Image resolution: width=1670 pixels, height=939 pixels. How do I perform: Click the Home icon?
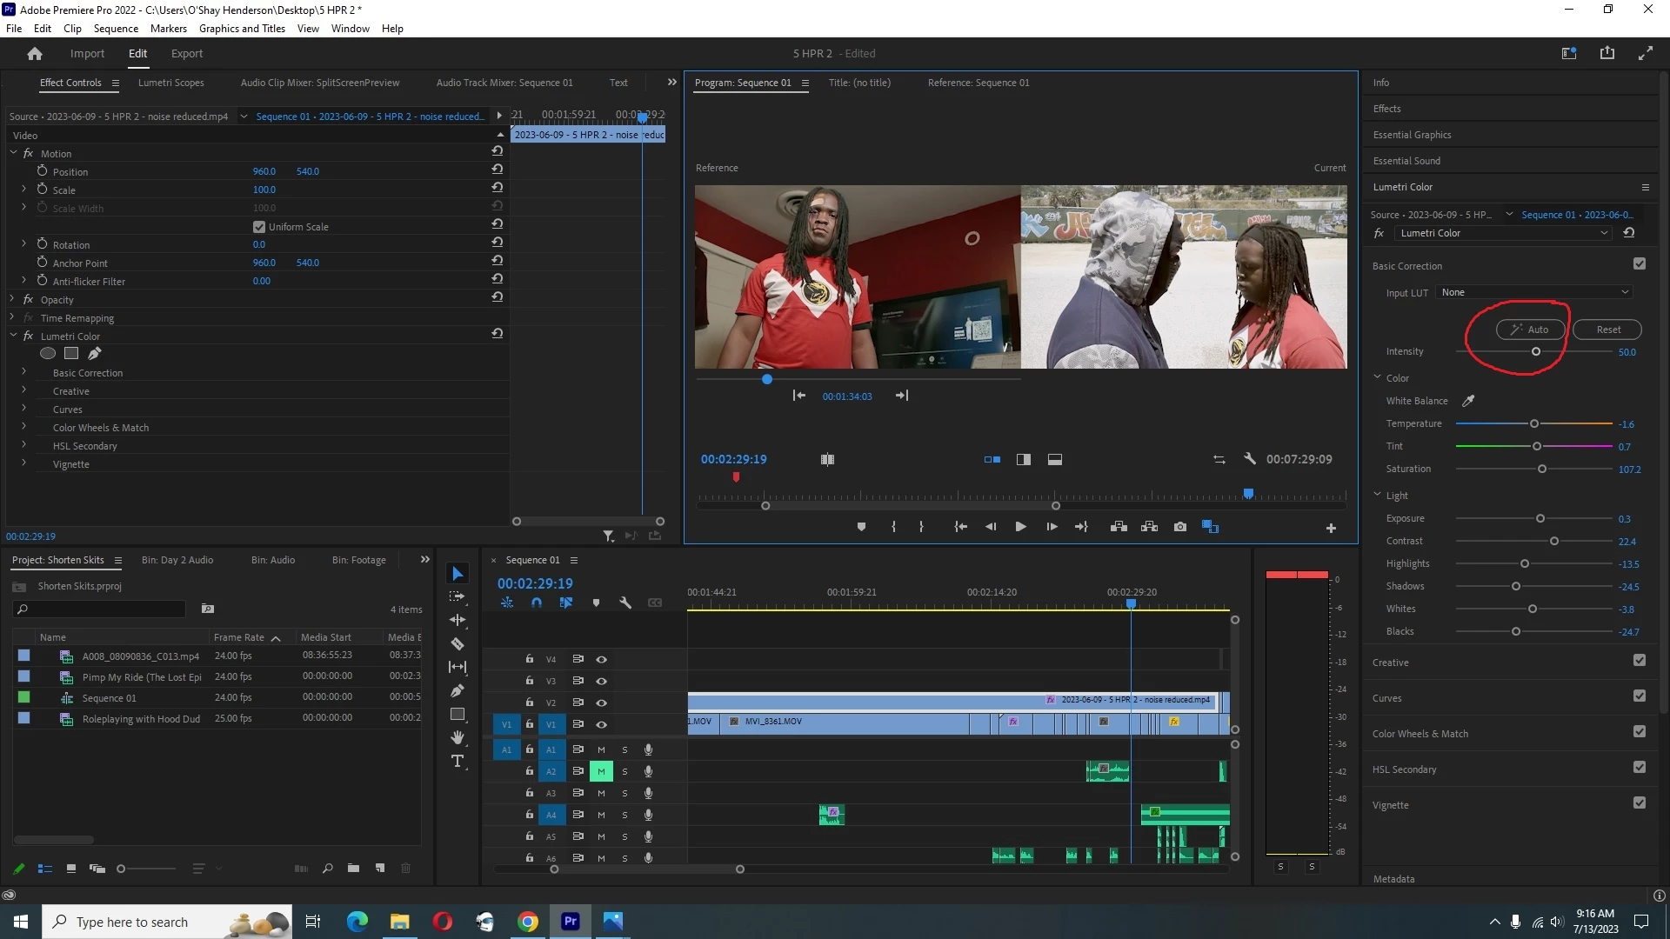tap(35, 54)
